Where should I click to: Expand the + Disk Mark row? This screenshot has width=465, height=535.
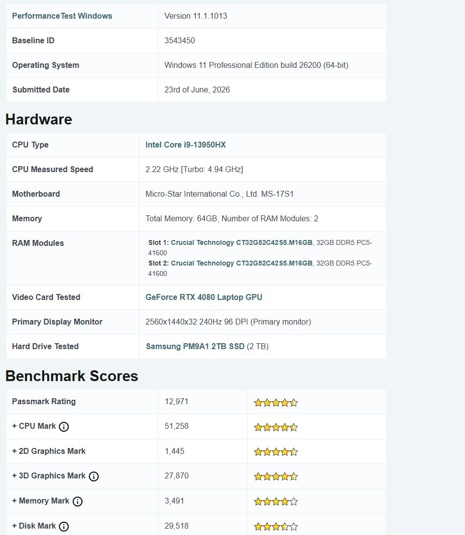(x=34, y=526)
